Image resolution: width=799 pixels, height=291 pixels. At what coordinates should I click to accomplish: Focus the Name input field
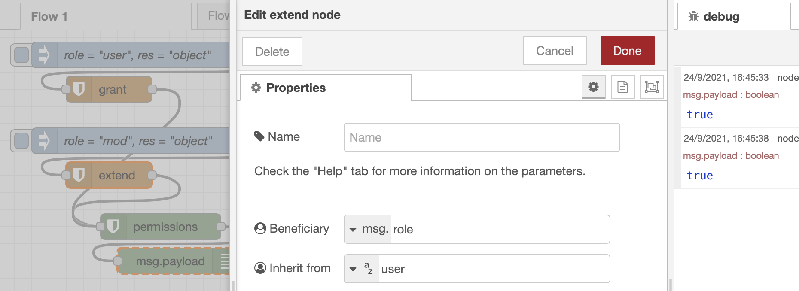(482, 137)
